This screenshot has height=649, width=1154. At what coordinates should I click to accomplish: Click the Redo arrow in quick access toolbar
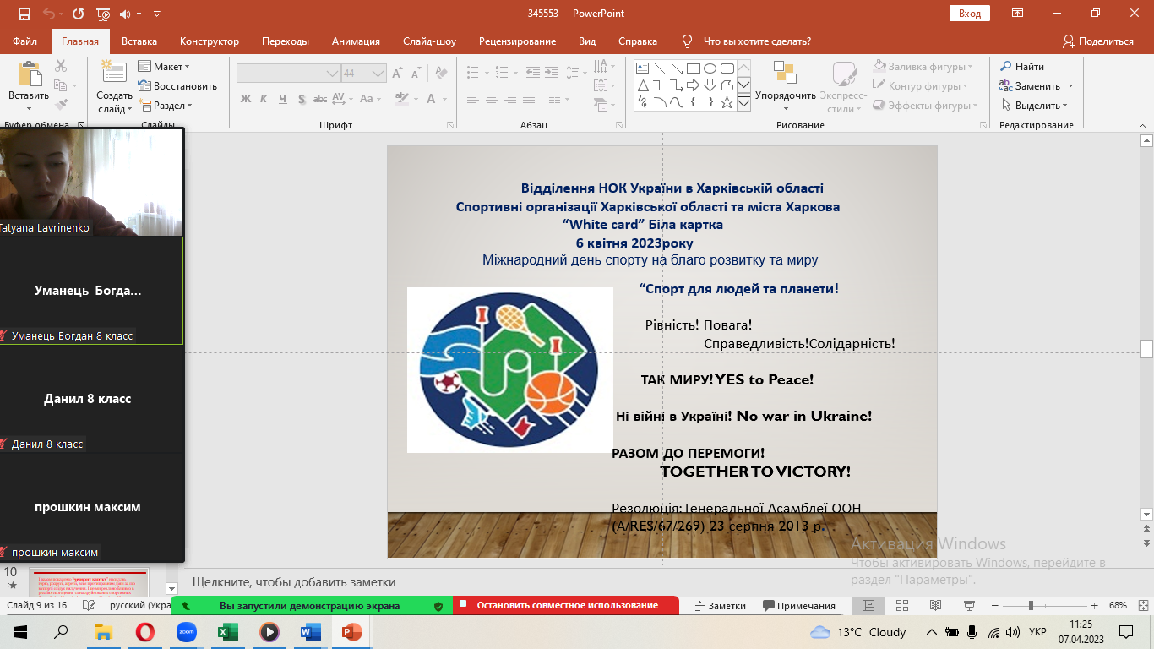pyautogui.click(x=78, y=14)
